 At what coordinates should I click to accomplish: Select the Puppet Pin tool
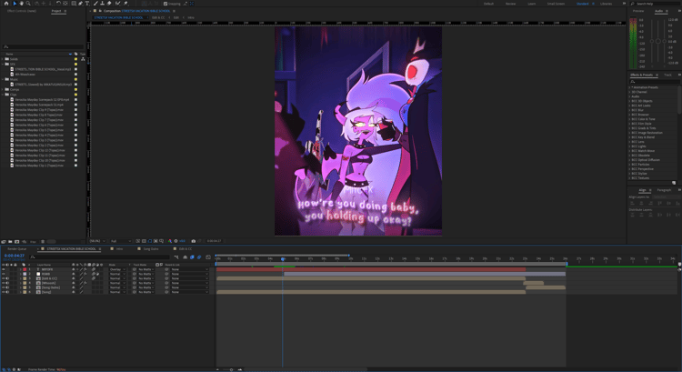125,4
